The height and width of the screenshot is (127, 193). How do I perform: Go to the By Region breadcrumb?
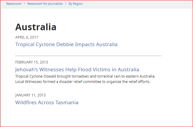(76, 4)
